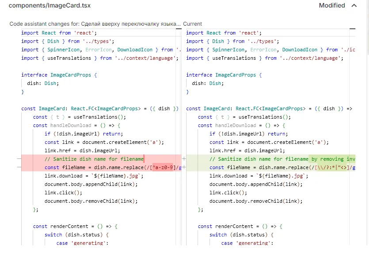Image resolution: width=370 pixels, height=255 pixels.
Task: Click the top overview ruler mark at right edge
Action: point(352,30)
